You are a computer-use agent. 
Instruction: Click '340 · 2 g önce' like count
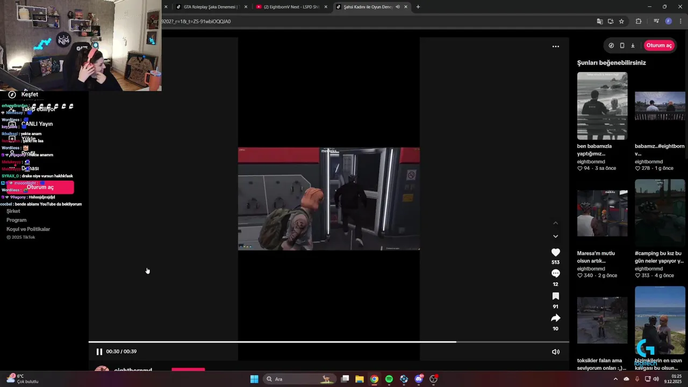(x=597, y=276)
